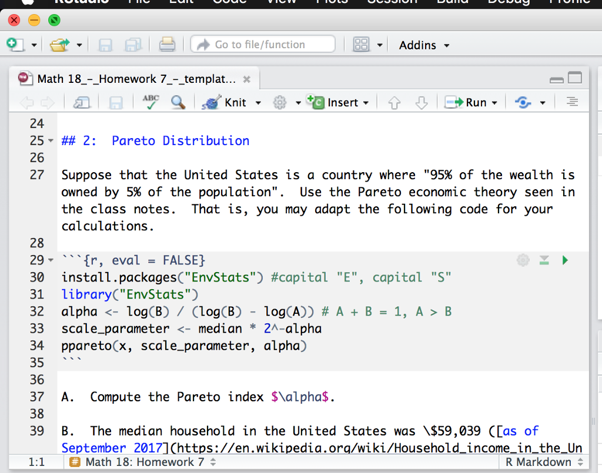Click the Run button

click(470, 102)
